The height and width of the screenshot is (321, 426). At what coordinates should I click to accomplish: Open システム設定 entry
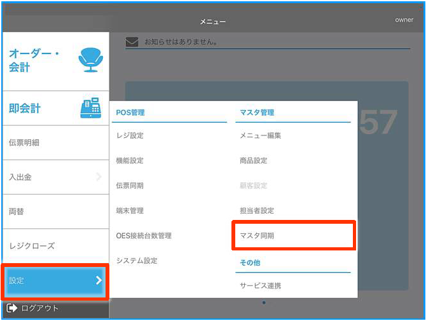(137, 261)
